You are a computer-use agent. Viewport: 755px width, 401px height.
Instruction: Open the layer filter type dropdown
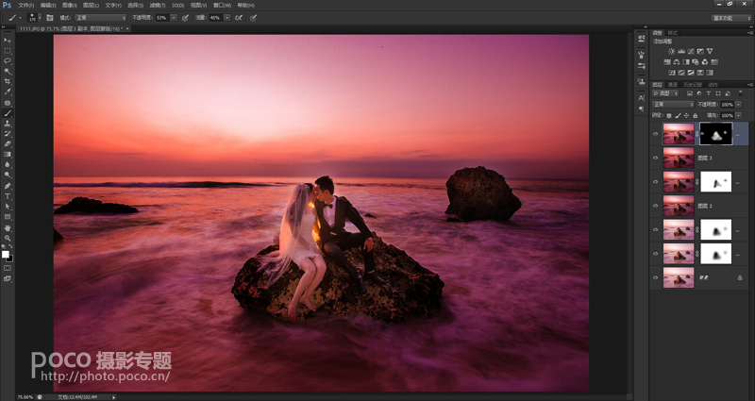[665, 93]
